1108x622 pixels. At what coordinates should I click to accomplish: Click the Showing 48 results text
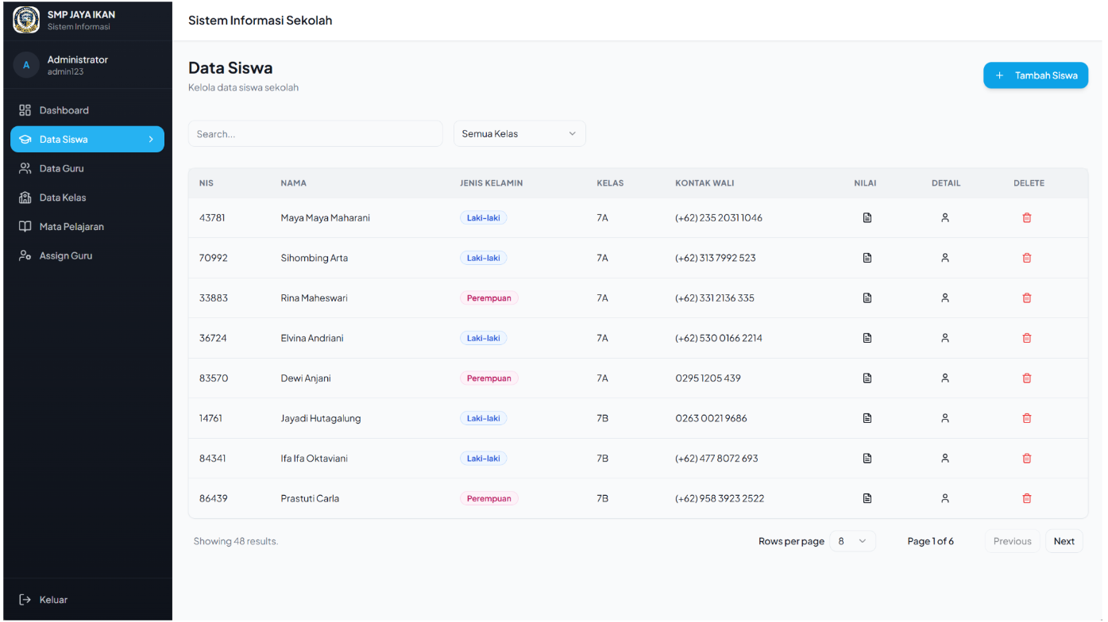pyautogui.click(x=236, y=541)
